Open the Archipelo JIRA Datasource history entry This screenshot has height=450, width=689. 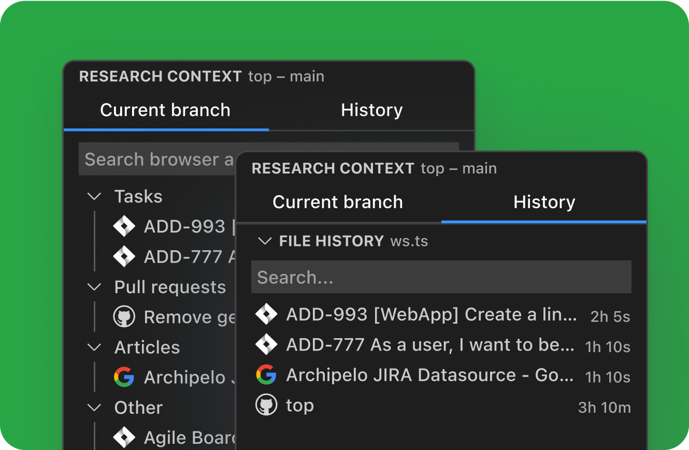click(428, 374)
